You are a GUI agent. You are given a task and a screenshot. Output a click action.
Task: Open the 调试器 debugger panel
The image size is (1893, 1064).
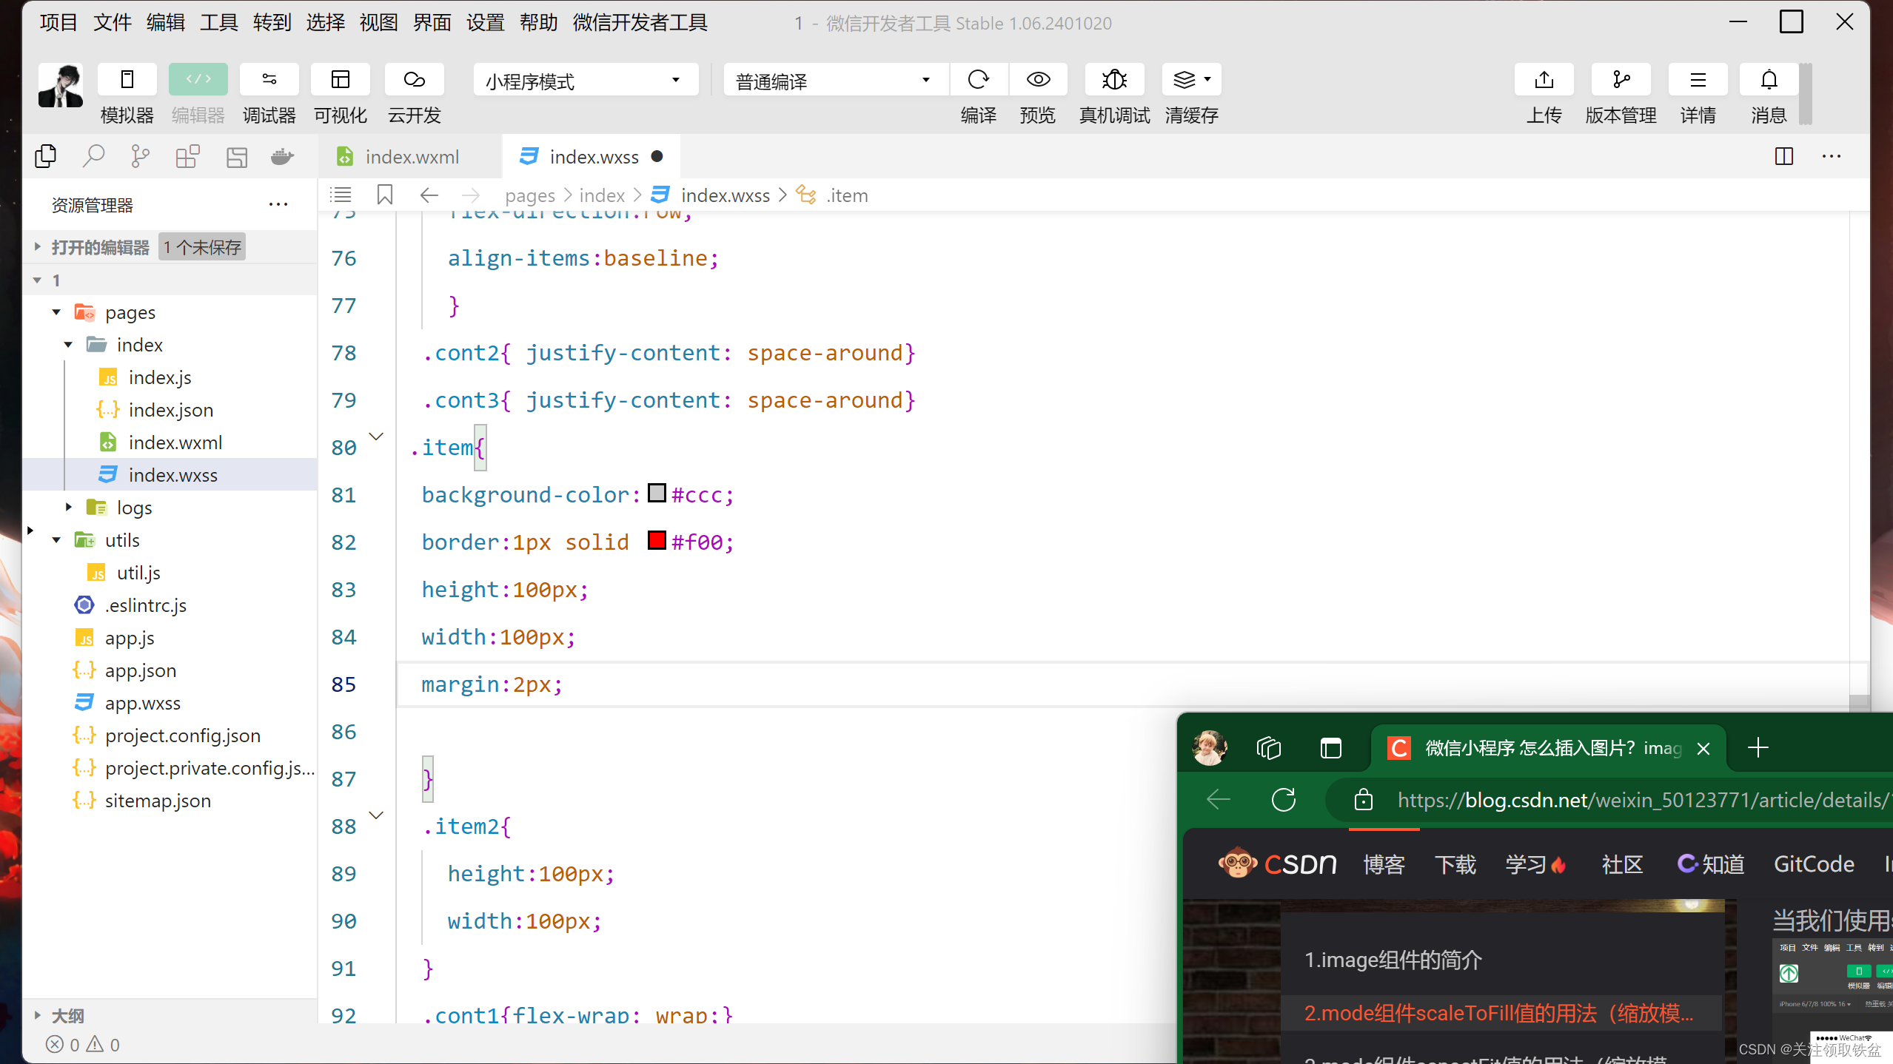pyautogui.click(x=269, y=79)
